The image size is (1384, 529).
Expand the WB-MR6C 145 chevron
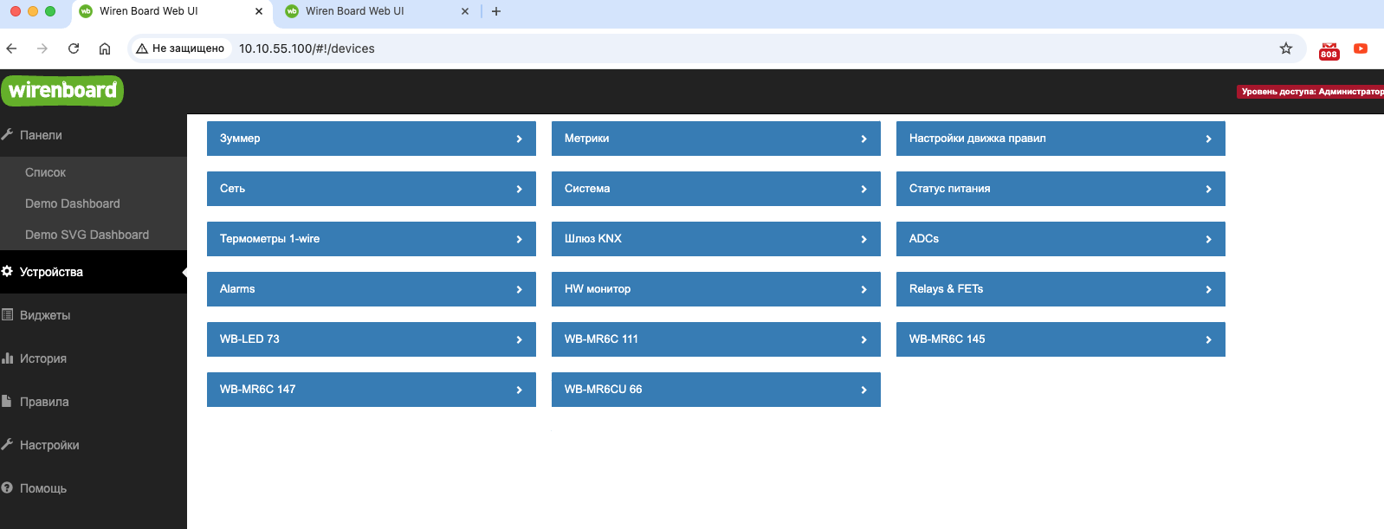click(1208, 339)
